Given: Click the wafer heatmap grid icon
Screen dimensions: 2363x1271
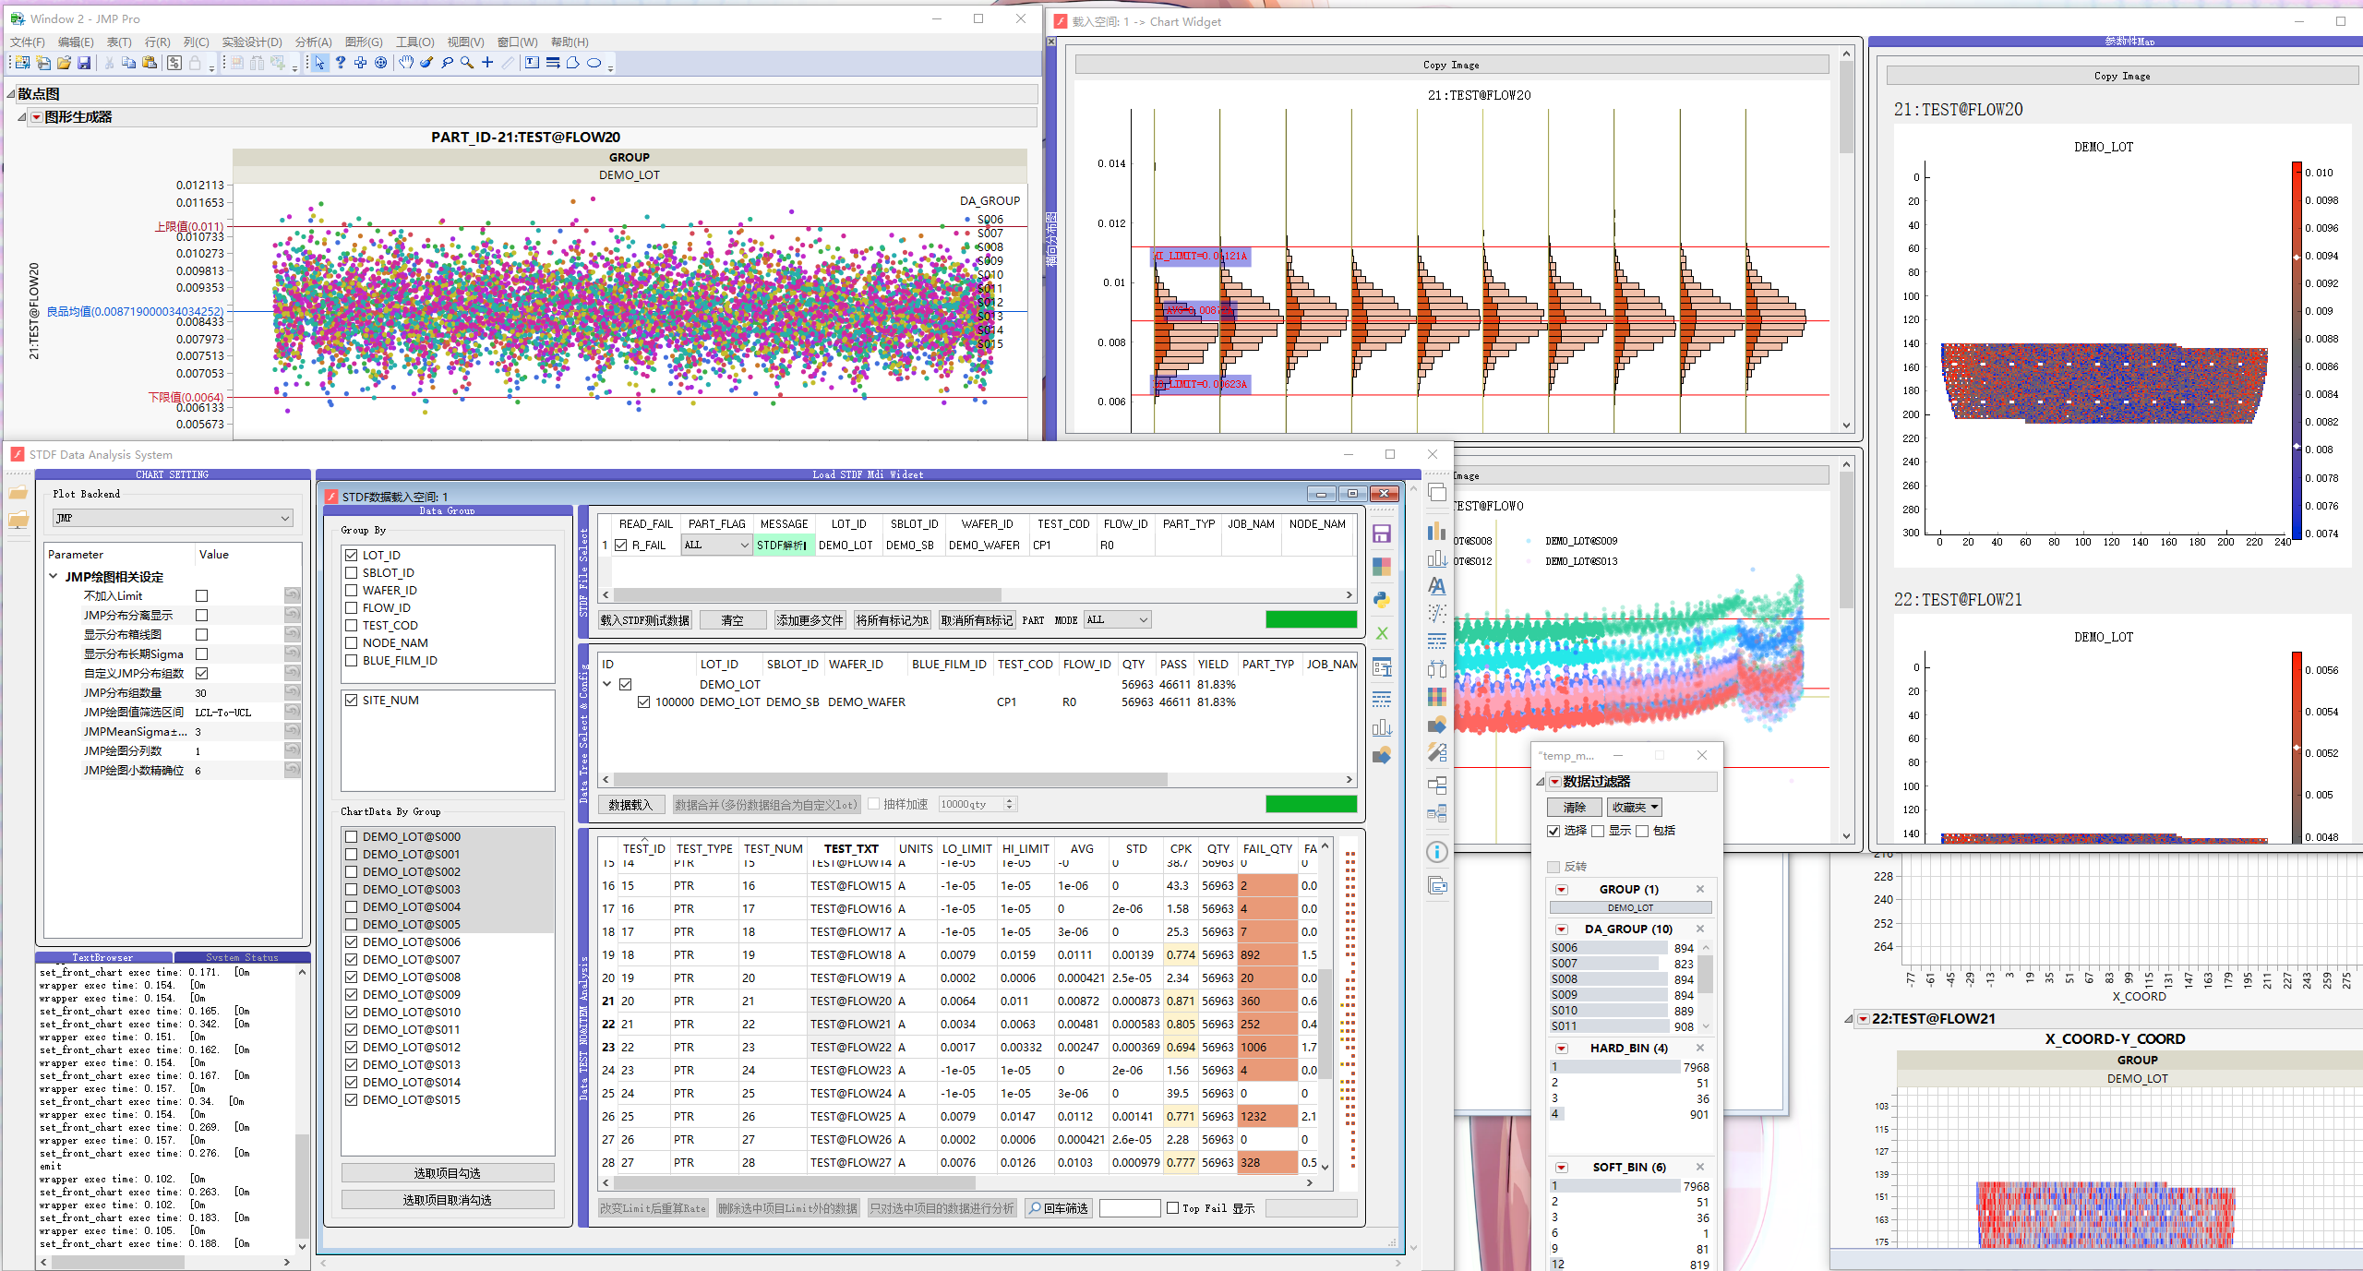Looking at the screenshot, I should click(1436, 696).
